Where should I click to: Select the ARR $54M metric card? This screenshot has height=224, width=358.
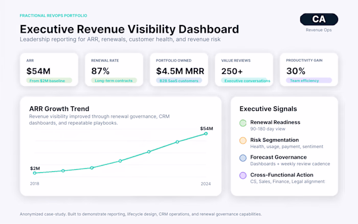(x=49, y=70)
